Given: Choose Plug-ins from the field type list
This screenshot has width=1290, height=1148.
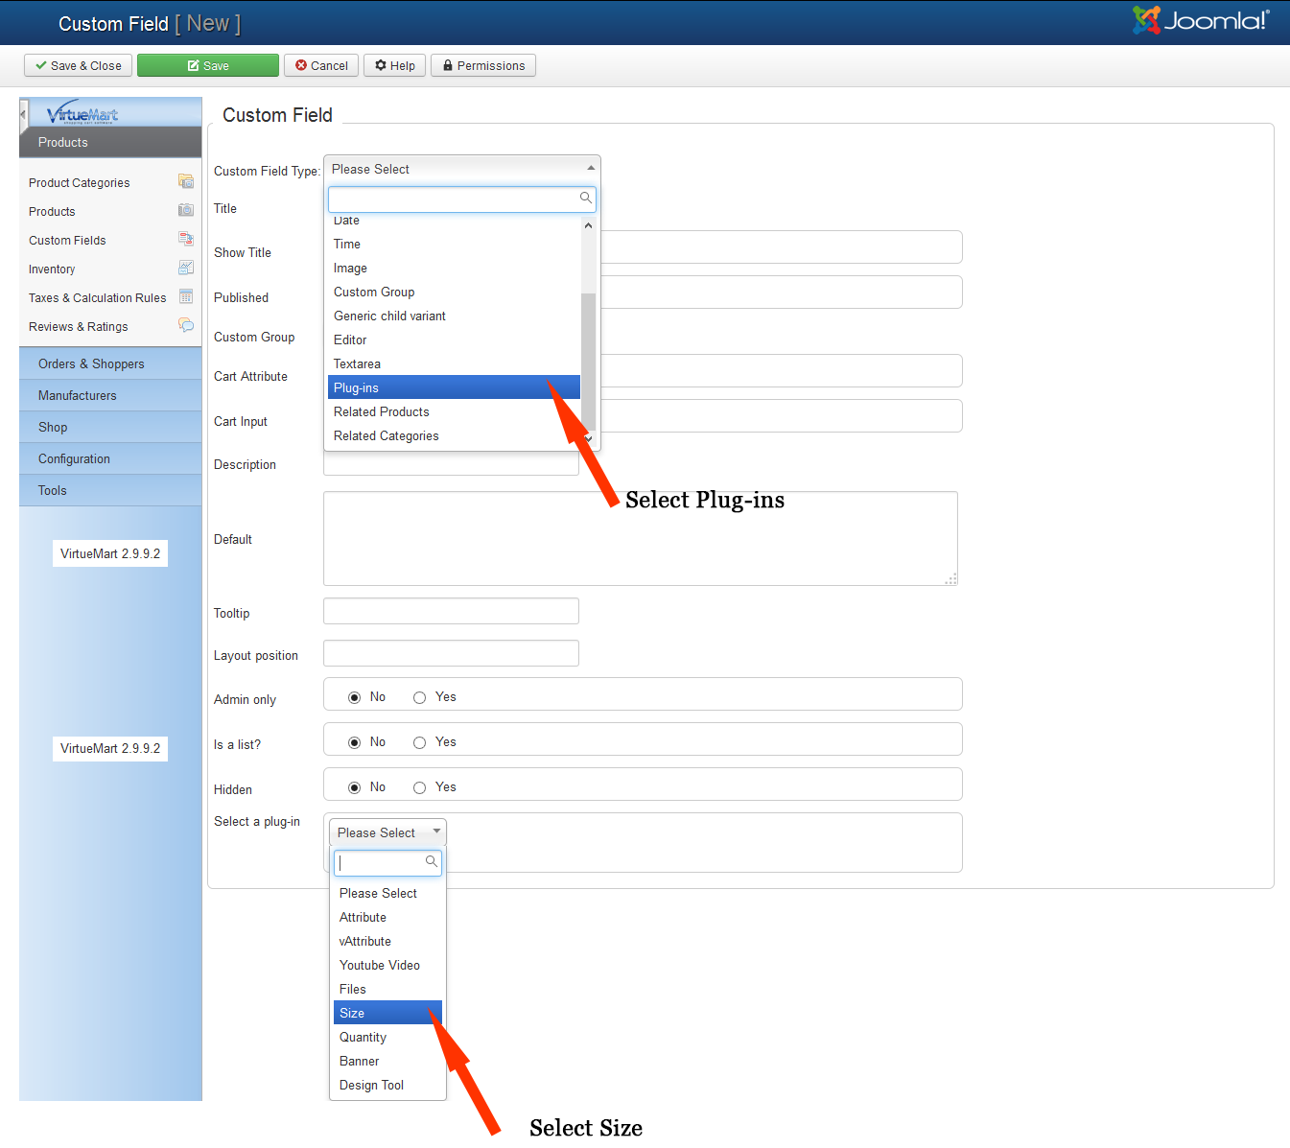Looking at the screenshot, I should click(453, 387).
